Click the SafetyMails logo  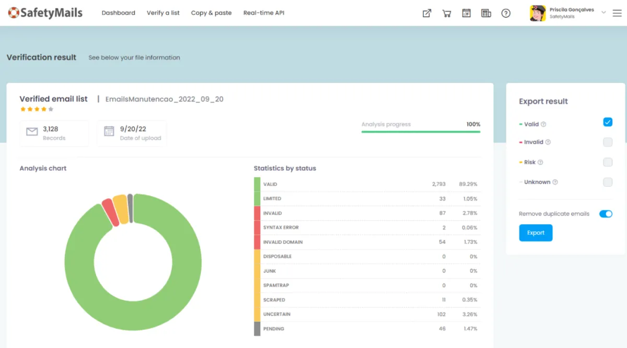tap(45, 13)
